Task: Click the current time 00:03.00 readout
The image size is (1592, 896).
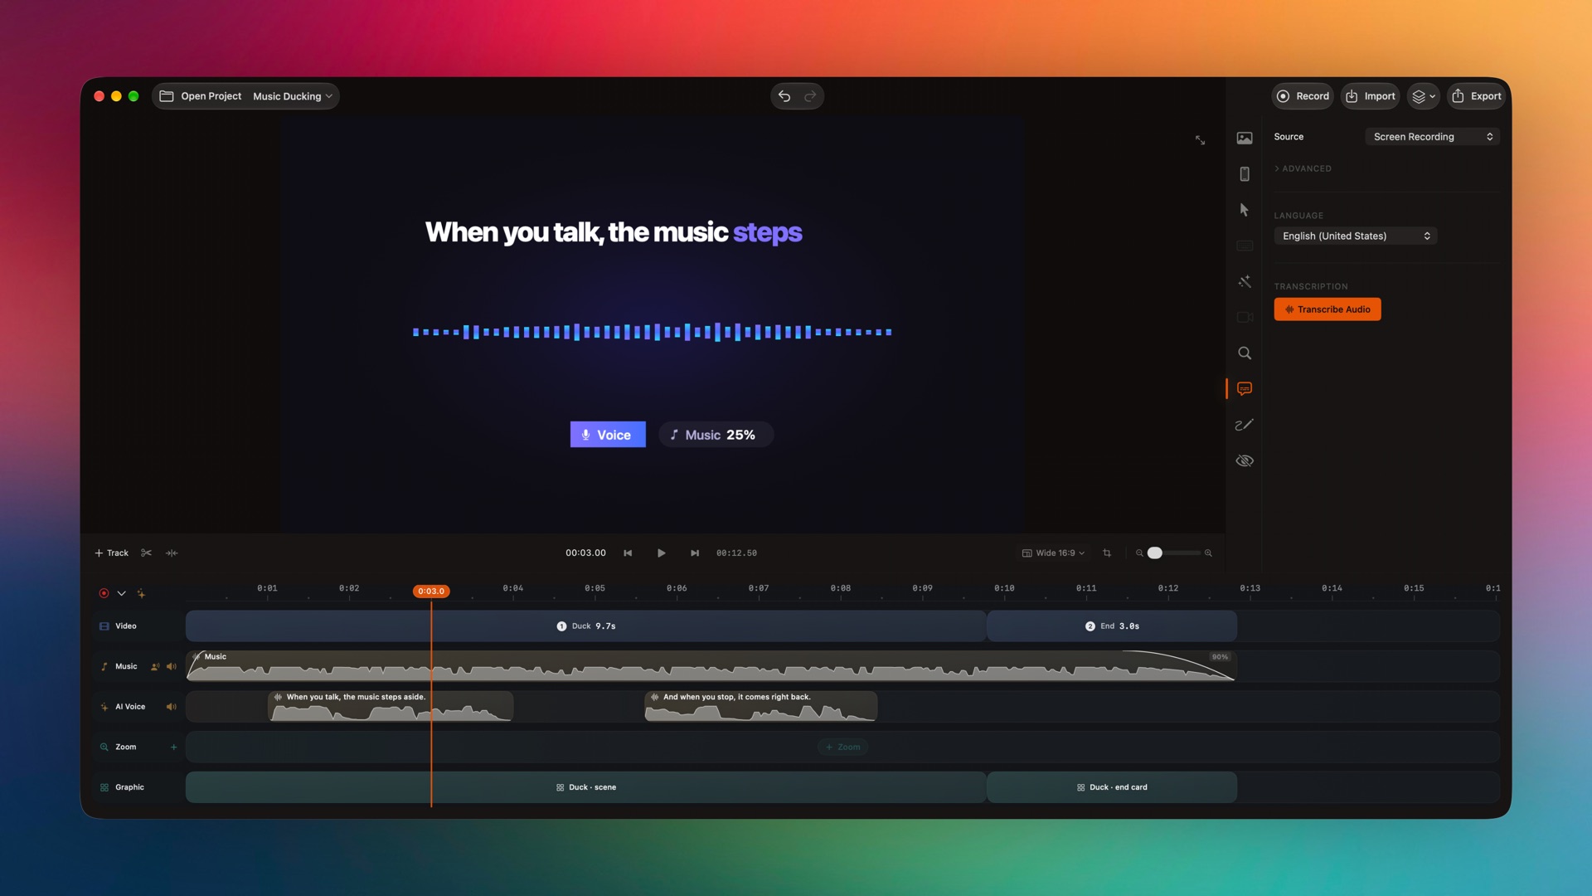Action: 585,553
